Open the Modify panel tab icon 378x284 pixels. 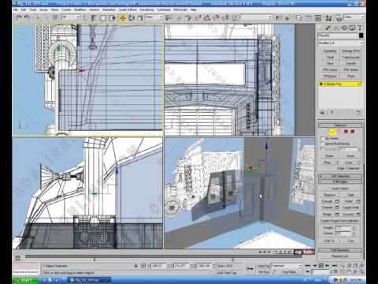pos(328,28)
